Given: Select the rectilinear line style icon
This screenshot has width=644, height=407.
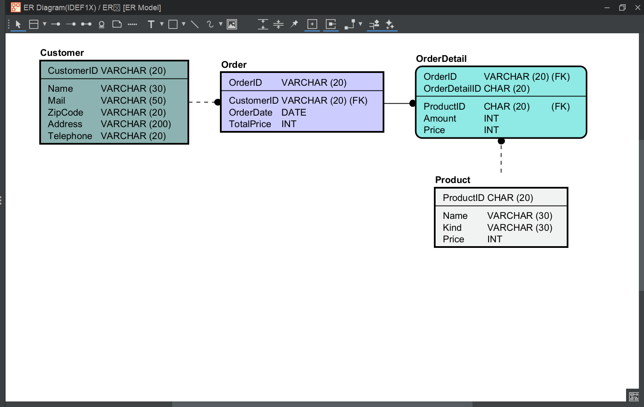Looking at the screenshot, I should 350,24.
